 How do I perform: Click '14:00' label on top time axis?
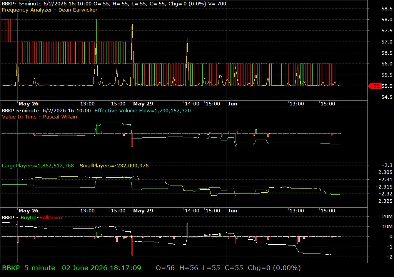(x=192, y=103)
